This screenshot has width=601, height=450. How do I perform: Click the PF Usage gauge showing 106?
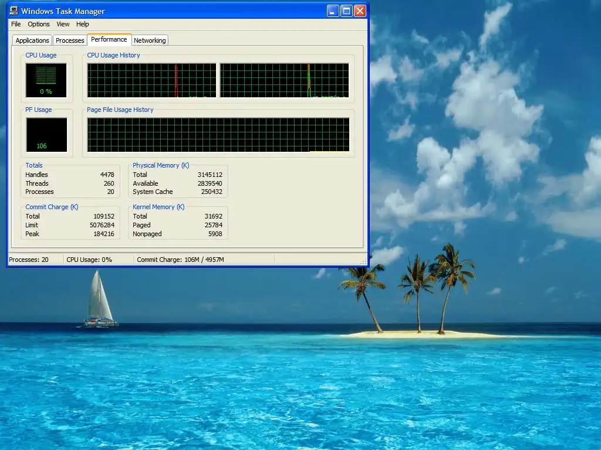coord(46,135)
